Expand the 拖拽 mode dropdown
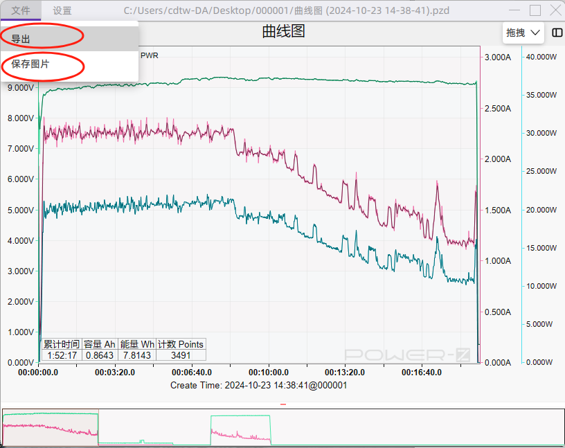565x448 pixels. tap(523, 33)
